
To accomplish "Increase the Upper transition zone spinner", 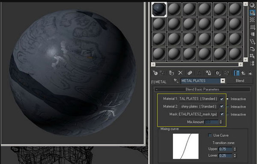I will [x=235, y=148].
